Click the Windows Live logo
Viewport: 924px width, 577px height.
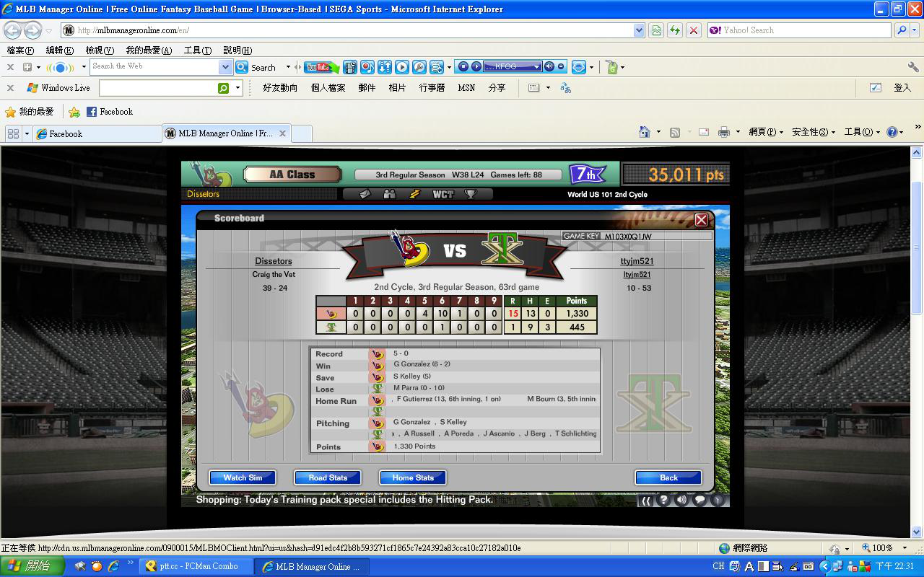tap(58, 88)
